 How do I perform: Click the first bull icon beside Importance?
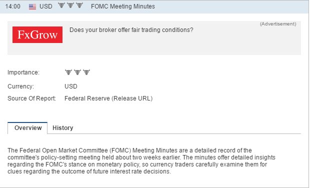tap(68, 72)
